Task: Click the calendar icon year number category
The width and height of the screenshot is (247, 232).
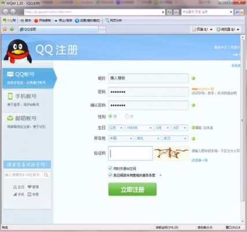Action: [33, 194]
